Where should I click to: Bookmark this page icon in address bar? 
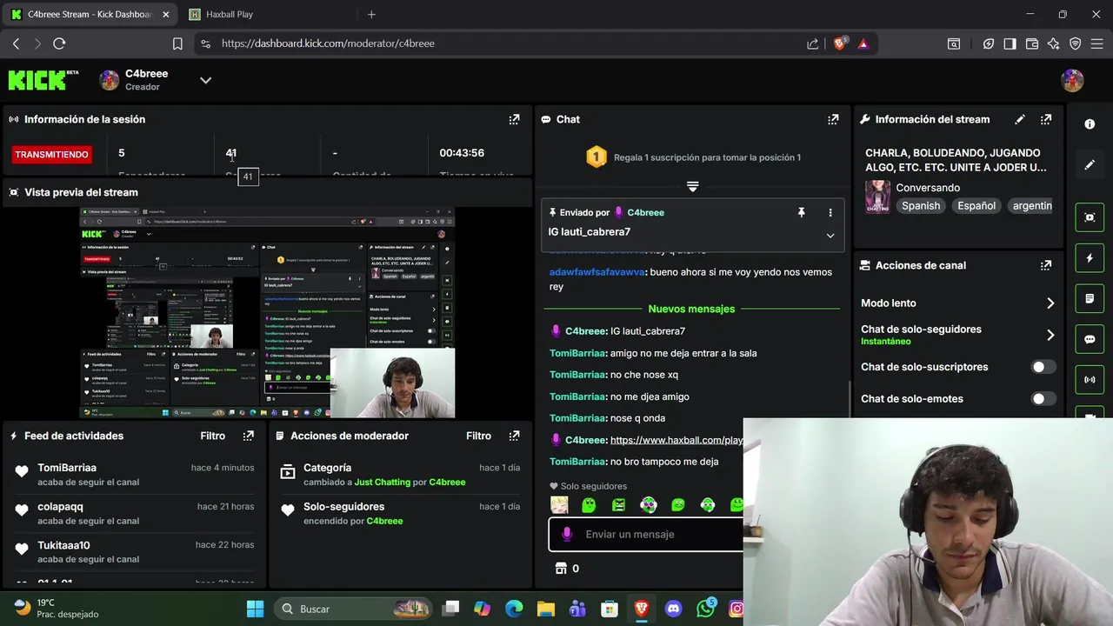point(177,43)
